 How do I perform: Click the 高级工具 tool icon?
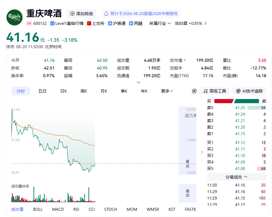(x=206, y=91)
